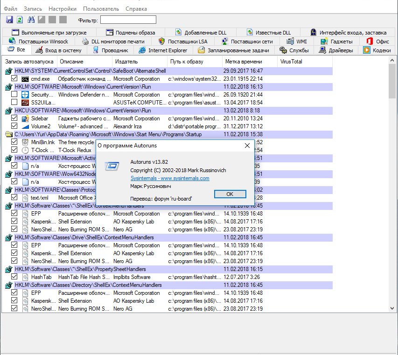The height and width of the screenshot is (355, 398).
Task: Click the folder icon beside the Startup path
Action: tap(9, 134)
